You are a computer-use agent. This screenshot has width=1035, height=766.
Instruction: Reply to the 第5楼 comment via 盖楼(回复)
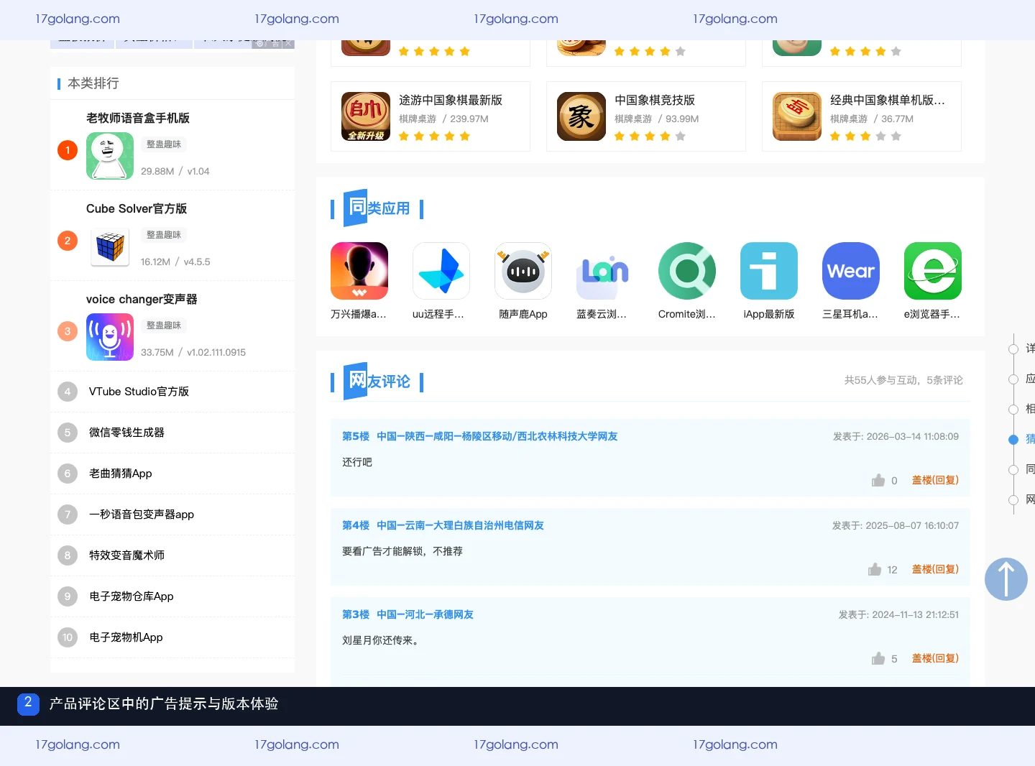935,480
